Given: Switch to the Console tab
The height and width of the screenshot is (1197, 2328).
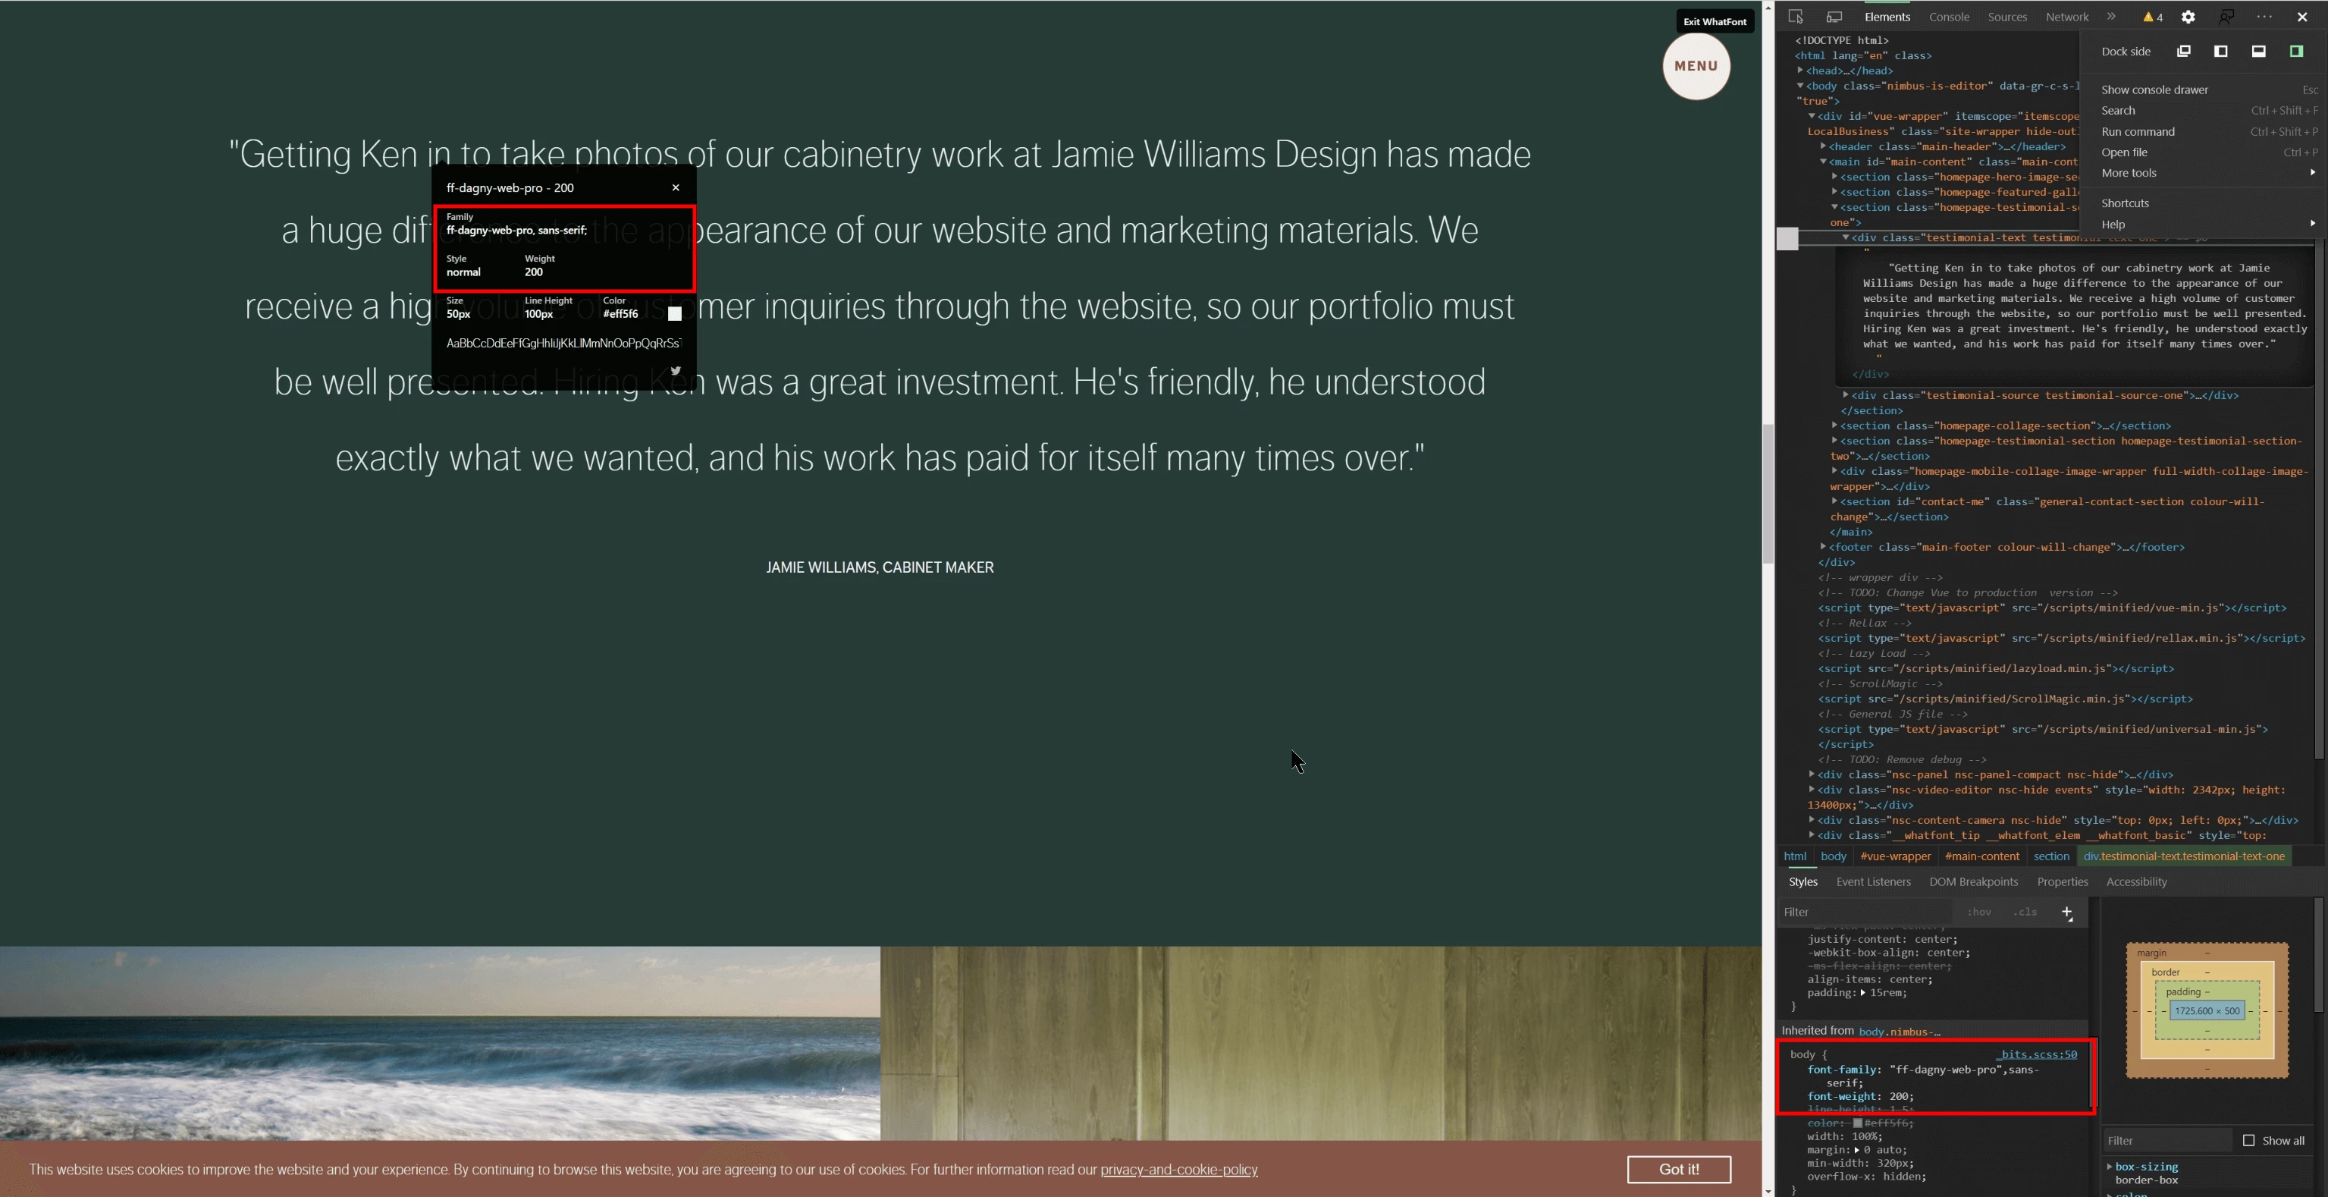Looking at the screenshot, I should (1948, 16).
